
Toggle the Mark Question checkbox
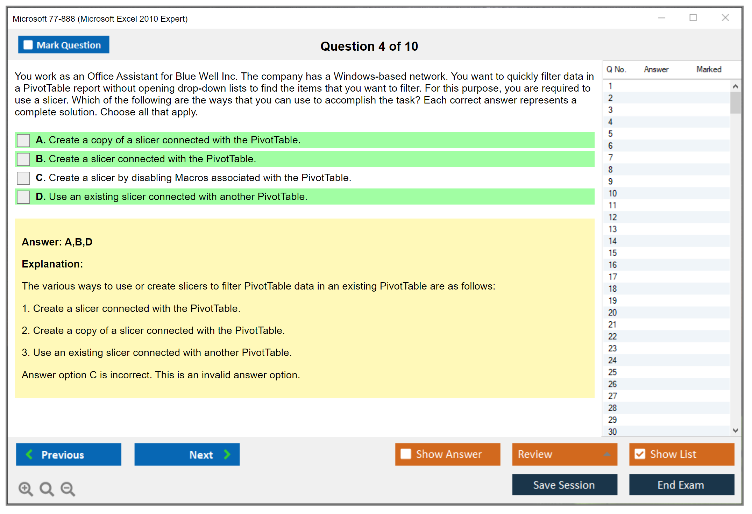(28, 45)
